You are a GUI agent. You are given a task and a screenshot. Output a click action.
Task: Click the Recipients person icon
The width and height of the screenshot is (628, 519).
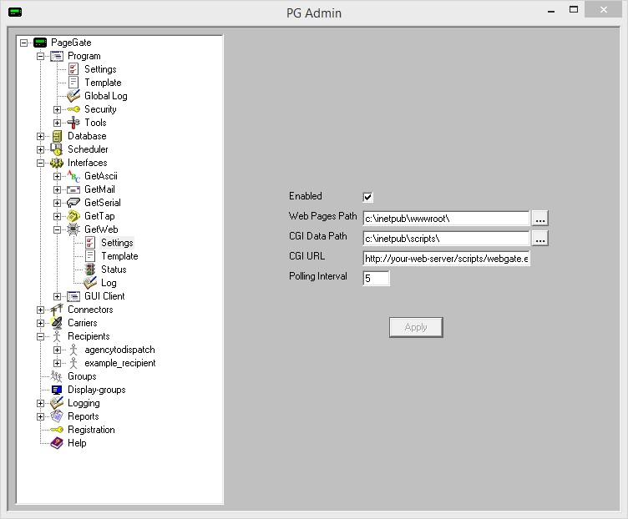tap(57, 336)
